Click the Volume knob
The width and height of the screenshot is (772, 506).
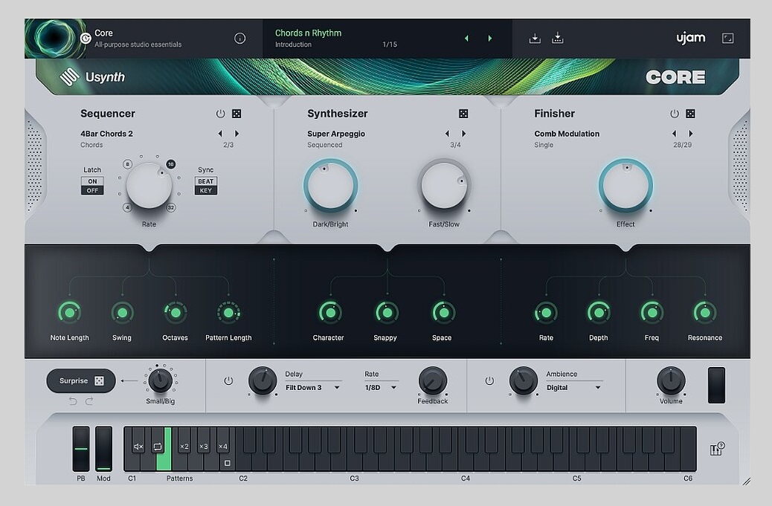pos(671,380)
